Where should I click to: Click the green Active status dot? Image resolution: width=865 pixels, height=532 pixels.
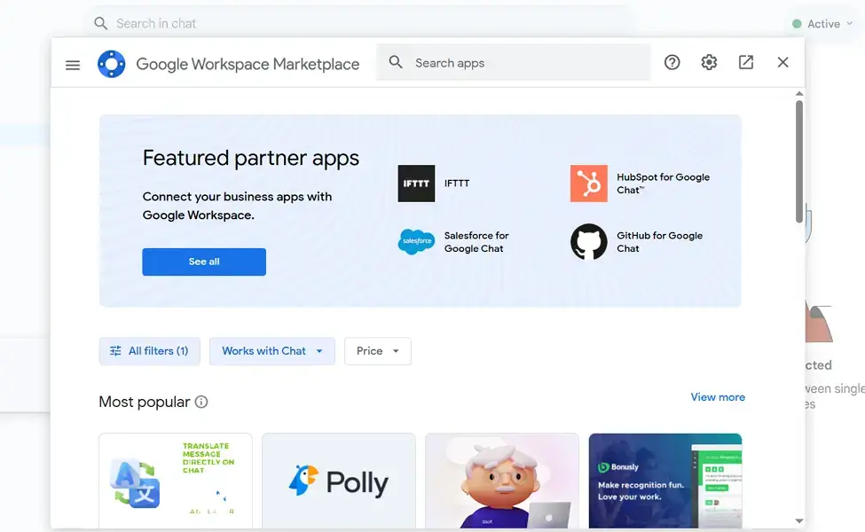coord(797,24)
